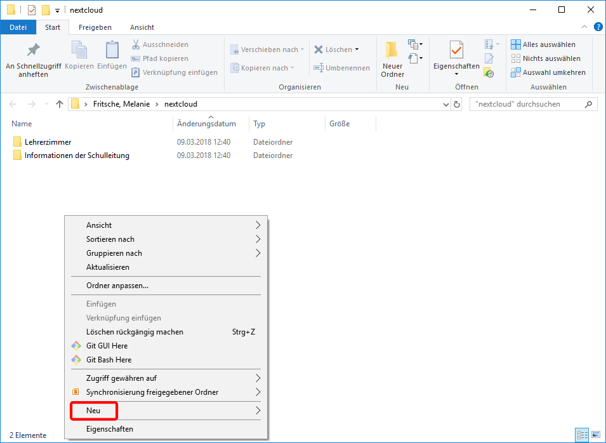606x443 pixels.
Task: Sort by the Typ column header
Action: click(287, 124)
